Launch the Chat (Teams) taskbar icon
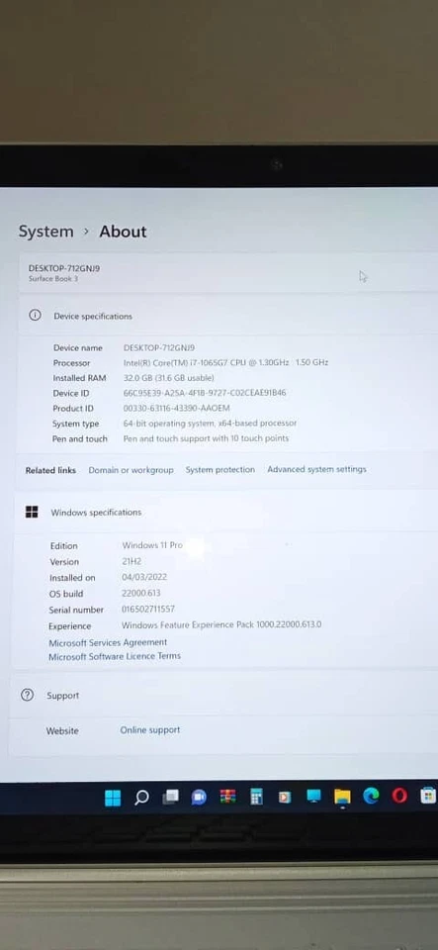The height and width of the screenshot is (950, 438). coord(199,798)
